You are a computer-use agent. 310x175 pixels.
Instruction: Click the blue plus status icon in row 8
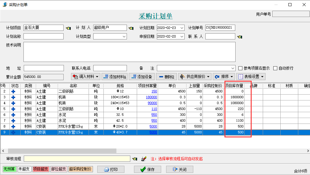click(x=13, y=127)
